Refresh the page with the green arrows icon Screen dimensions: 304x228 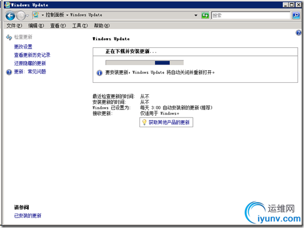[205, 16]
